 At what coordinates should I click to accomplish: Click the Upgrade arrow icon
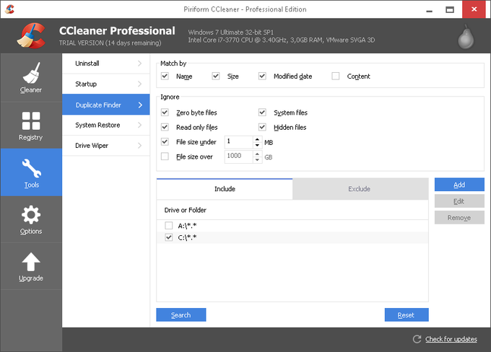coord(31,262)
